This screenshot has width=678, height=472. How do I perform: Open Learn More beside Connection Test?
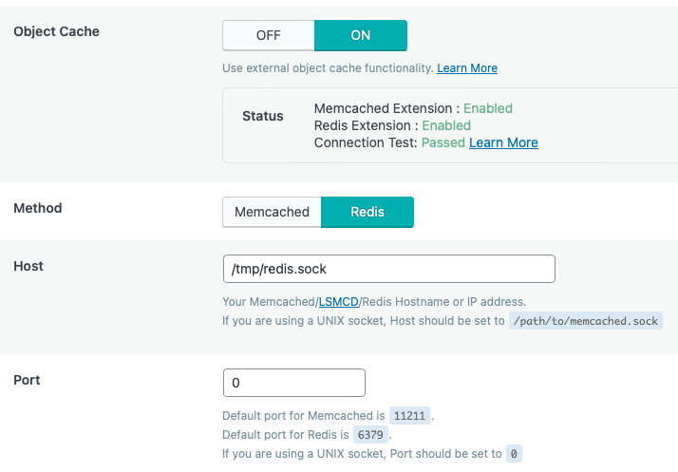503,142
